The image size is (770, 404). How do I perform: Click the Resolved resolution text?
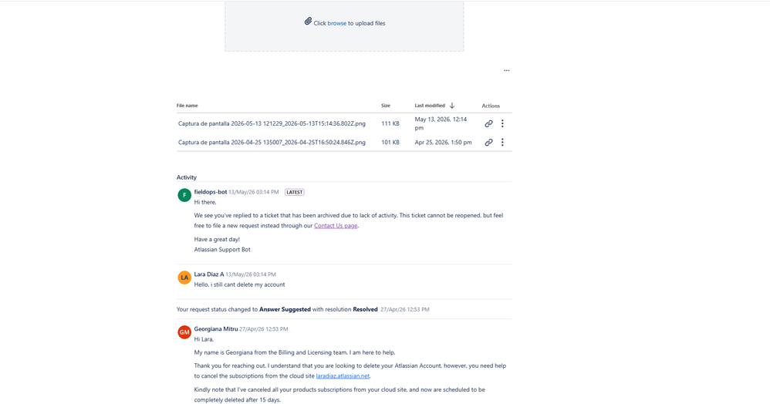[x=365, y=309]
